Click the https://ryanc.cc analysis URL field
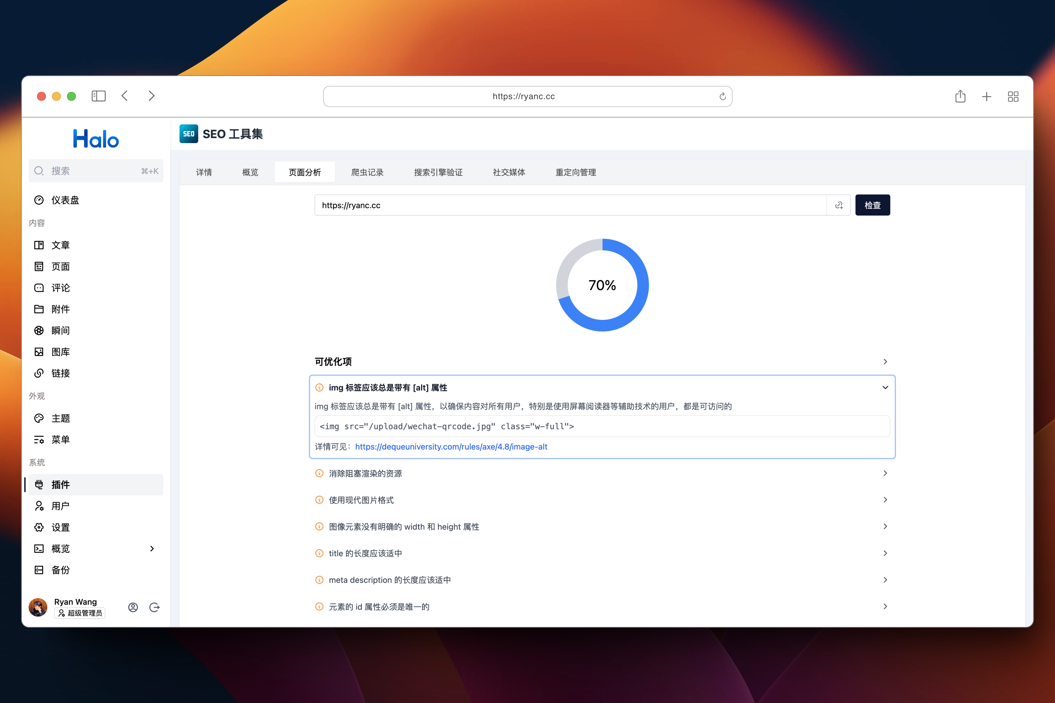 pyautogui.click(x=571, y=205)
